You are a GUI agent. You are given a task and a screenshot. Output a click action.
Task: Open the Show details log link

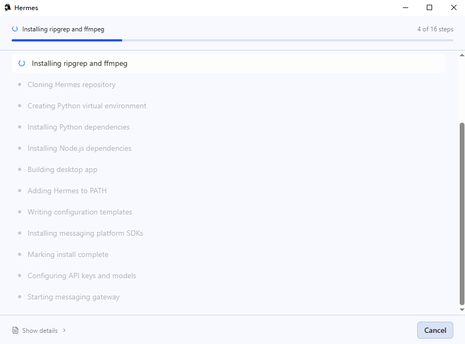click(40, 330)
